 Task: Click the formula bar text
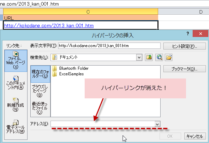pyautogui.click(x=29, y=4)
